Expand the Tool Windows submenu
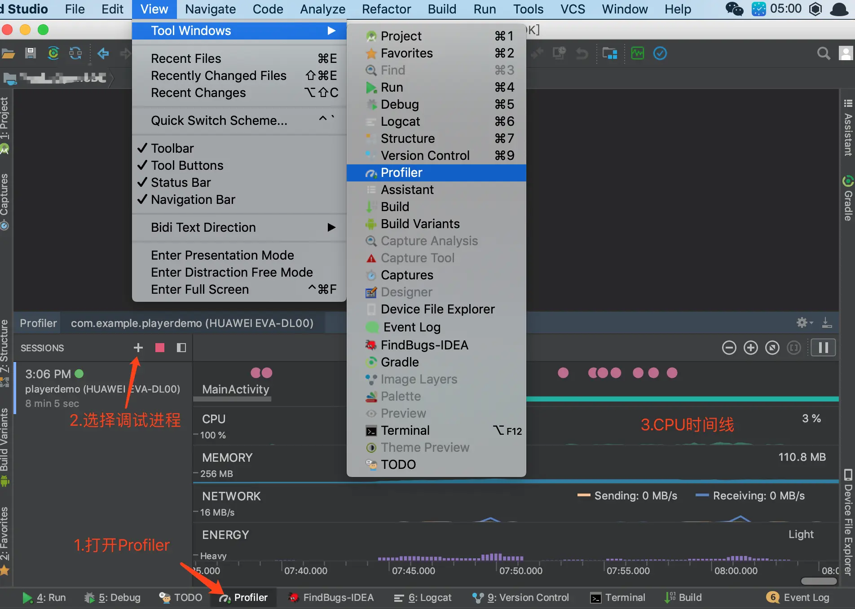Viewport: 855px width, 609px height. [x=239, y=31]
